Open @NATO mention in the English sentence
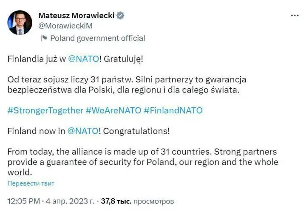The height and width of the screenshot is (214, 306). coord(83,131)
